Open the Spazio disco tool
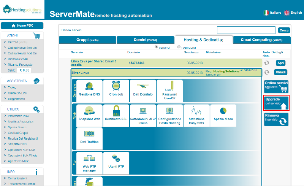The height and width of the screenshot is (186, 304). [x=223, y=116]
